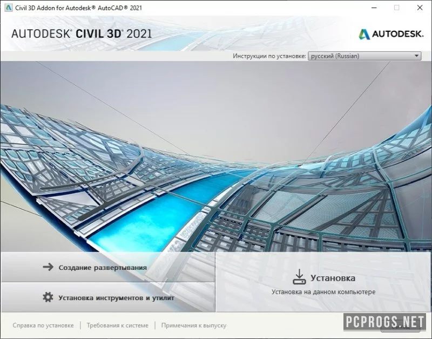
Task: Click the Установка на данном компьютере text
Action: pos(323,291)
